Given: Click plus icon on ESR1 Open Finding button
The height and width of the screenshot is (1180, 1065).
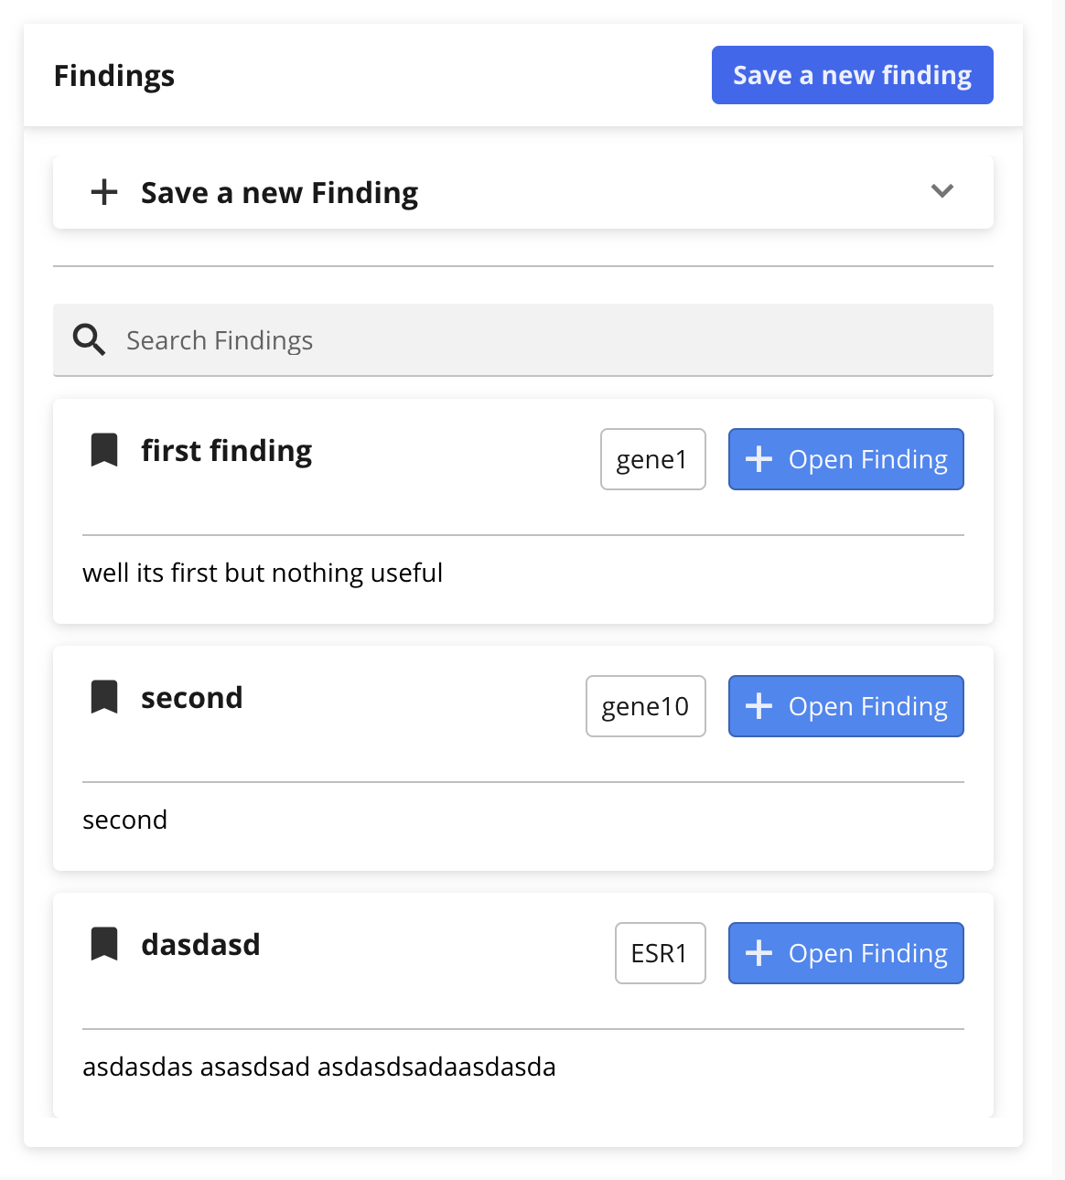Looking at the screenshot, I should [x=759, y=953].
